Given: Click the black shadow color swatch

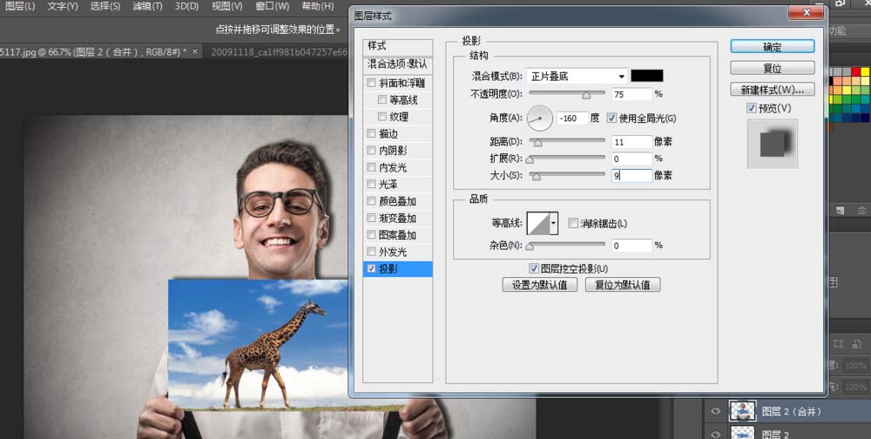Looking at the screenshot, I should [646, 76].
